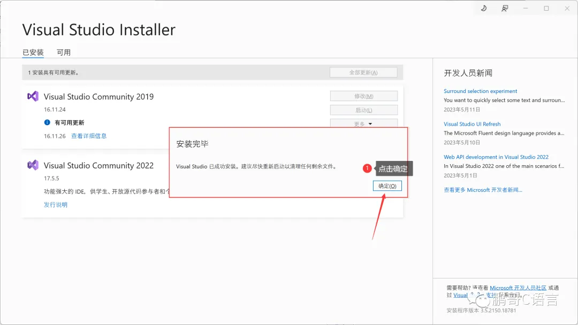The height and width of the screenshot is (325, 578).
Task: Click the 1 安装具有可用更新 notice text
Action: pyautogui.click(x=54, y=73)
